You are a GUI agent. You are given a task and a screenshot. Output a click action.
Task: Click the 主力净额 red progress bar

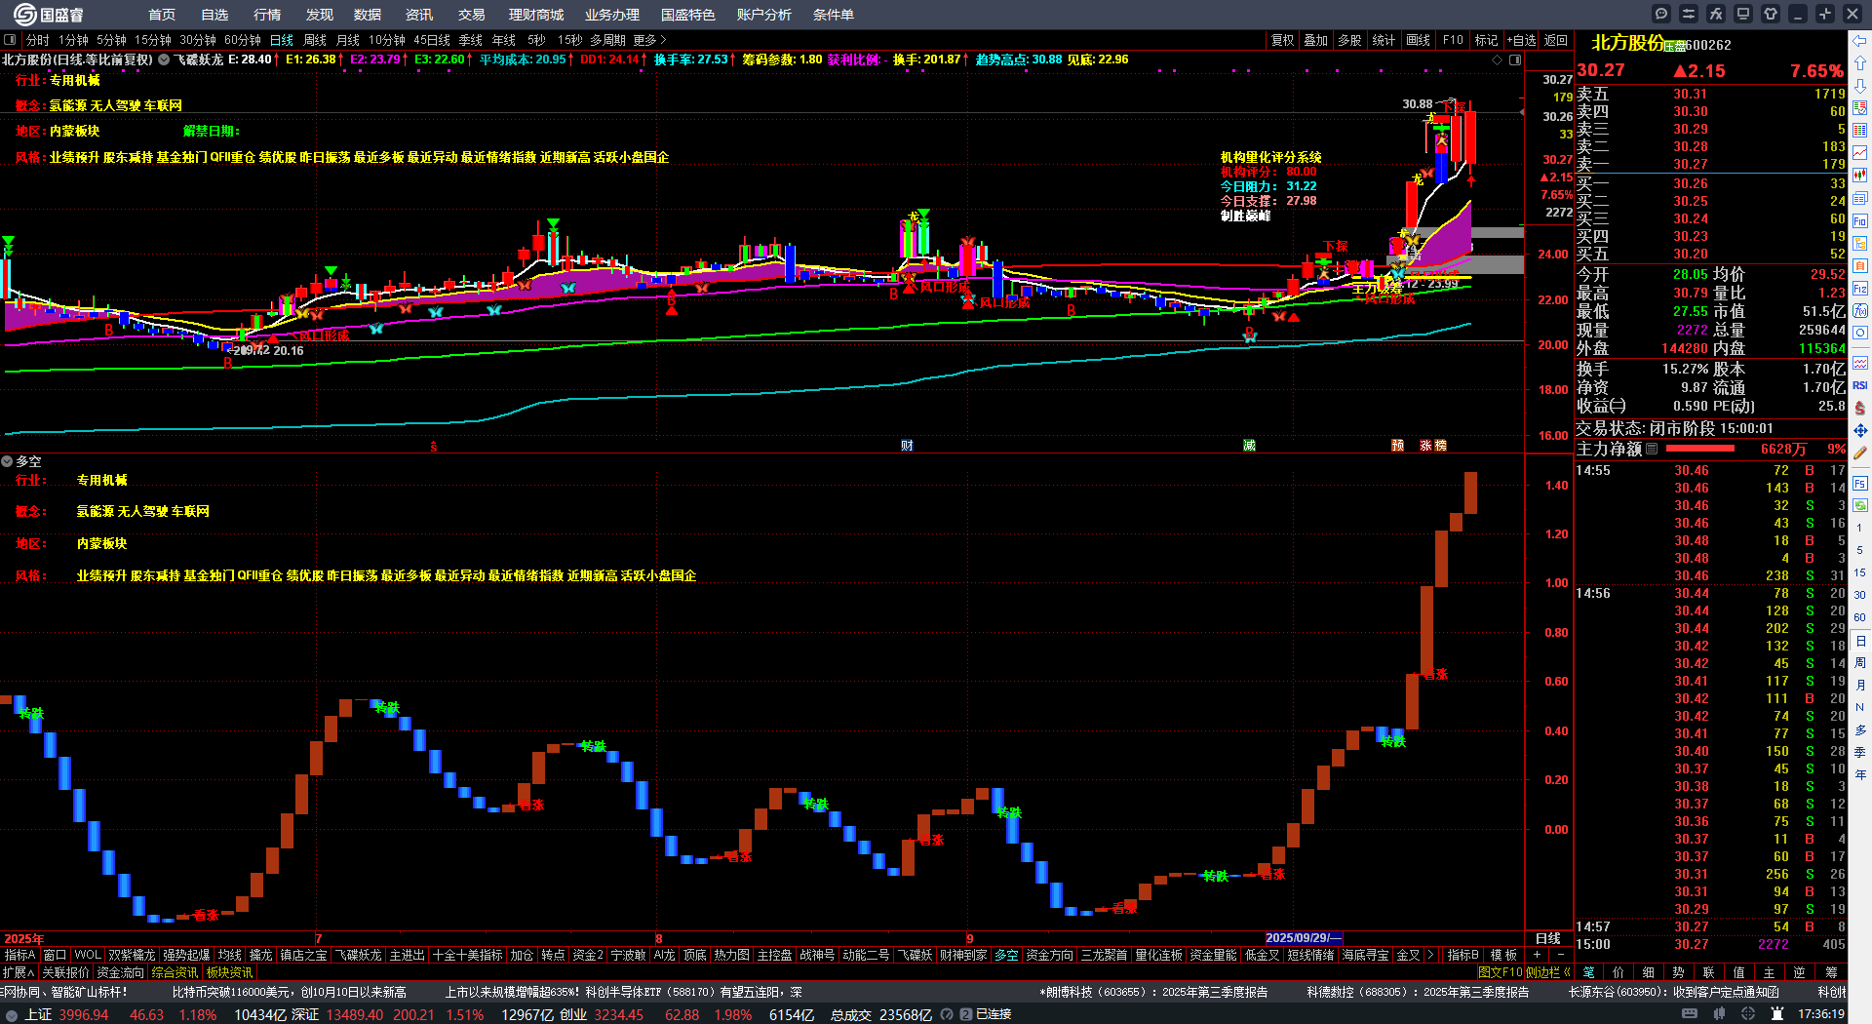[x=1700, y=449]
